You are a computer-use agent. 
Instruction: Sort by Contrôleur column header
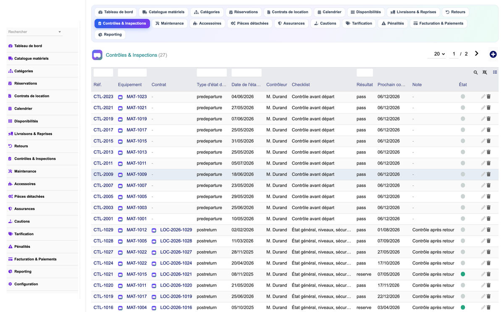tap(277, 85)
